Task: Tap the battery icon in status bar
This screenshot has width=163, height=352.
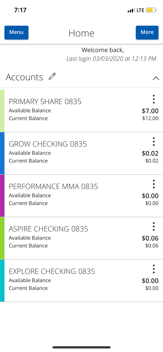Action: click(151, 10)
